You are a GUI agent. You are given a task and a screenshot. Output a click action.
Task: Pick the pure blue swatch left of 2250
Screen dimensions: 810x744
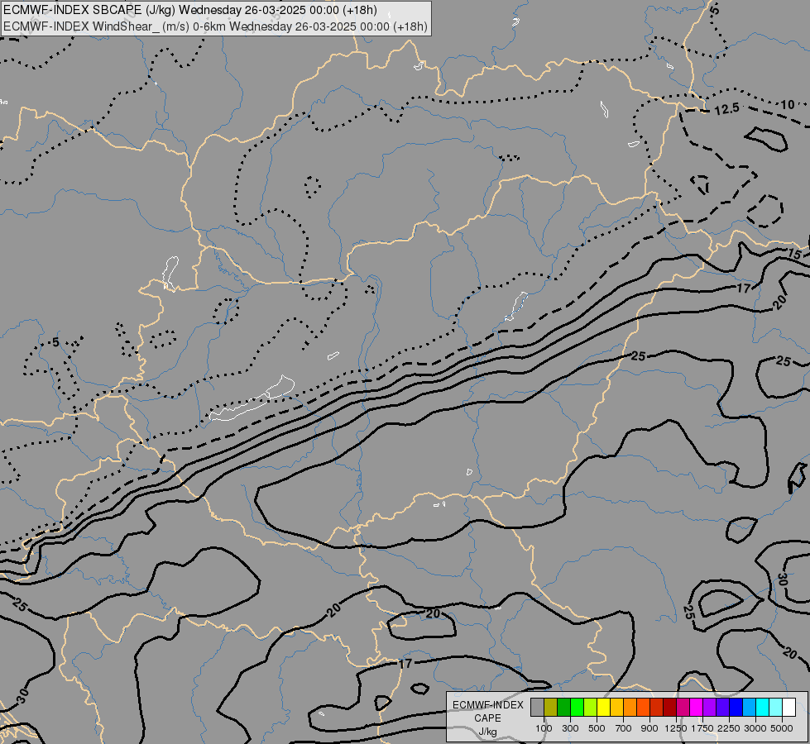click(x=736, y=708)
